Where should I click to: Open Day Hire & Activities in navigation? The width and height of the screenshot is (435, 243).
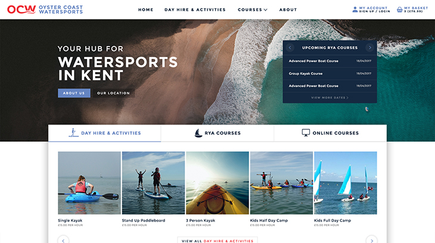tap(195, 10)
